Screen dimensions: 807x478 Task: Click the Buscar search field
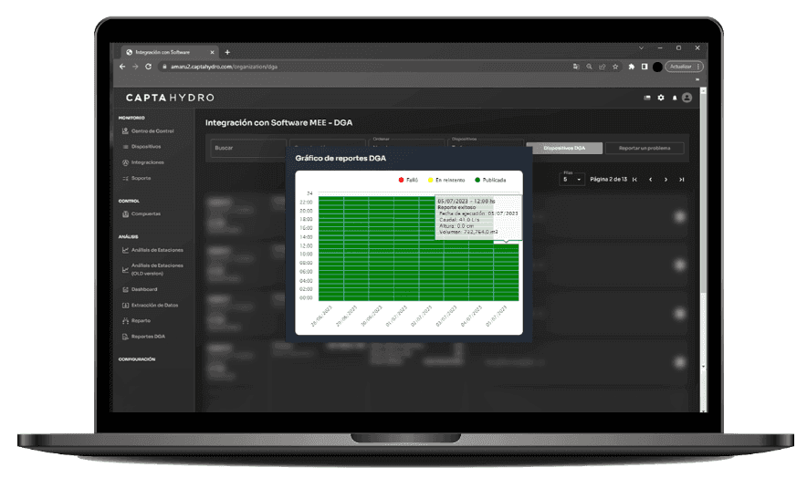click(x=248, y=148)
